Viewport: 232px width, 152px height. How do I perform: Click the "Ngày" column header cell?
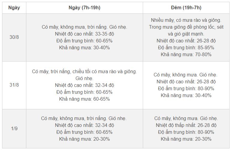pyautogui.click(x=14, y=8)
